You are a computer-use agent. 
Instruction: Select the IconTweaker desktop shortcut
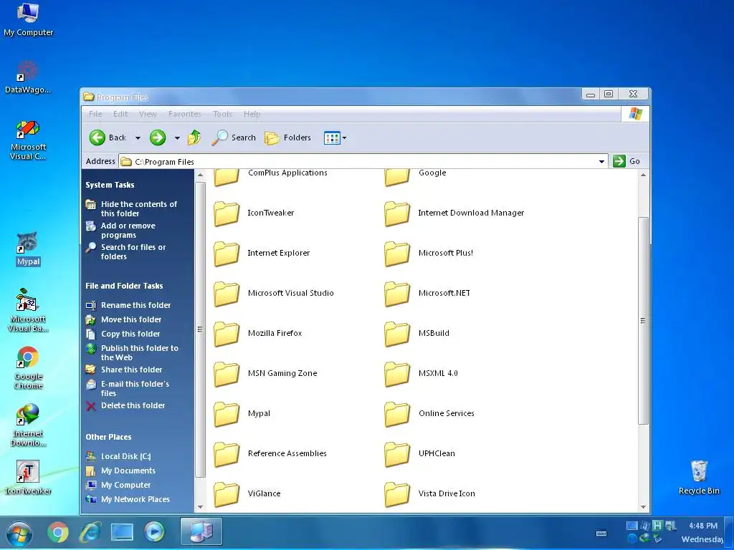[x=28, y=477]
